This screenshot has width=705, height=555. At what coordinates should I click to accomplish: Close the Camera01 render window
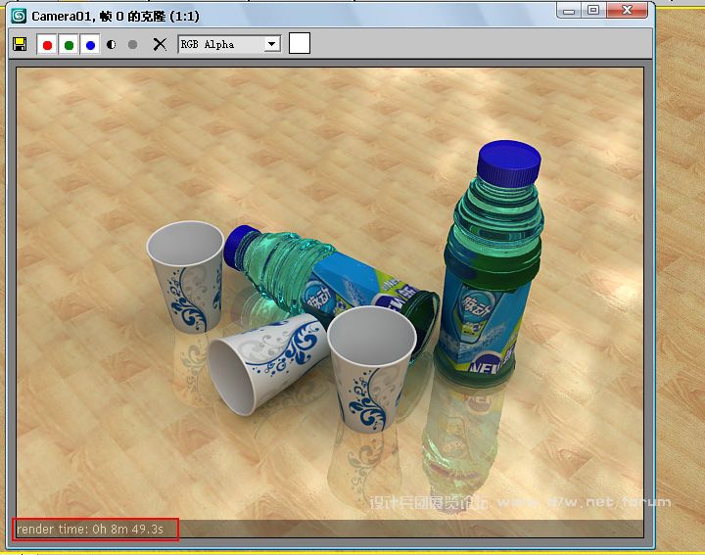pos(628,11)
